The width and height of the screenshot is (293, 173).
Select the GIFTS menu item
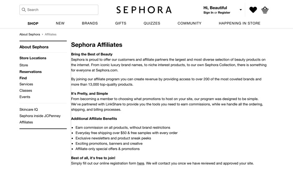click(121, 23)
